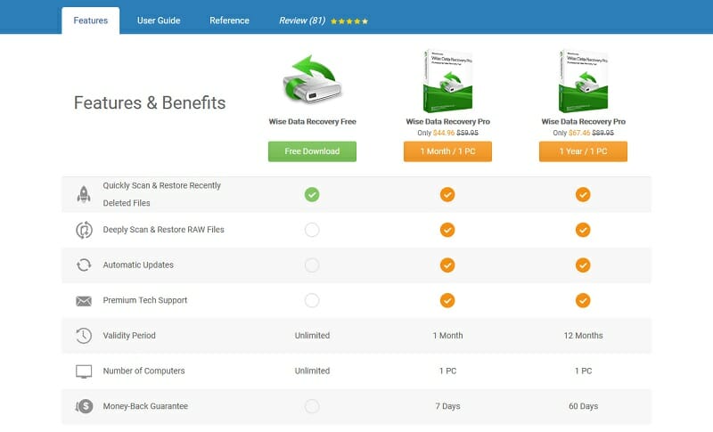Click the Wise Data Recovery Free drive icon

(x=312, y=79)
